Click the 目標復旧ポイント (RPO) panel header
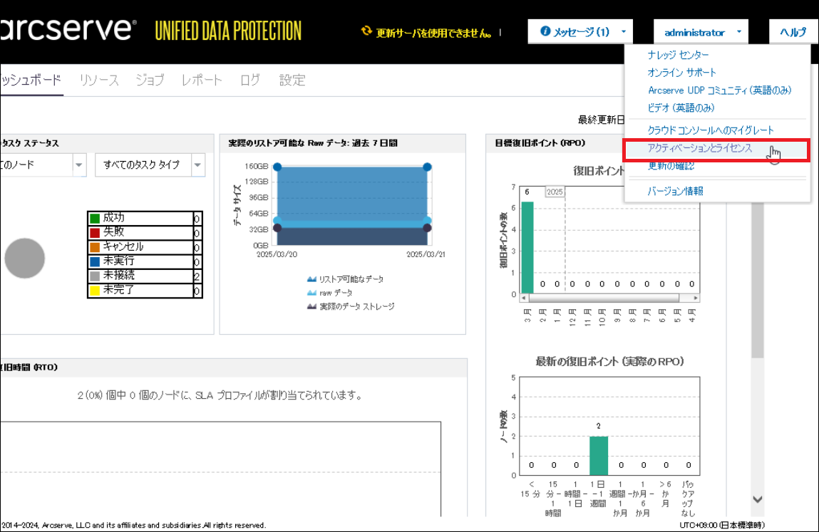 [x=540, y=143]
